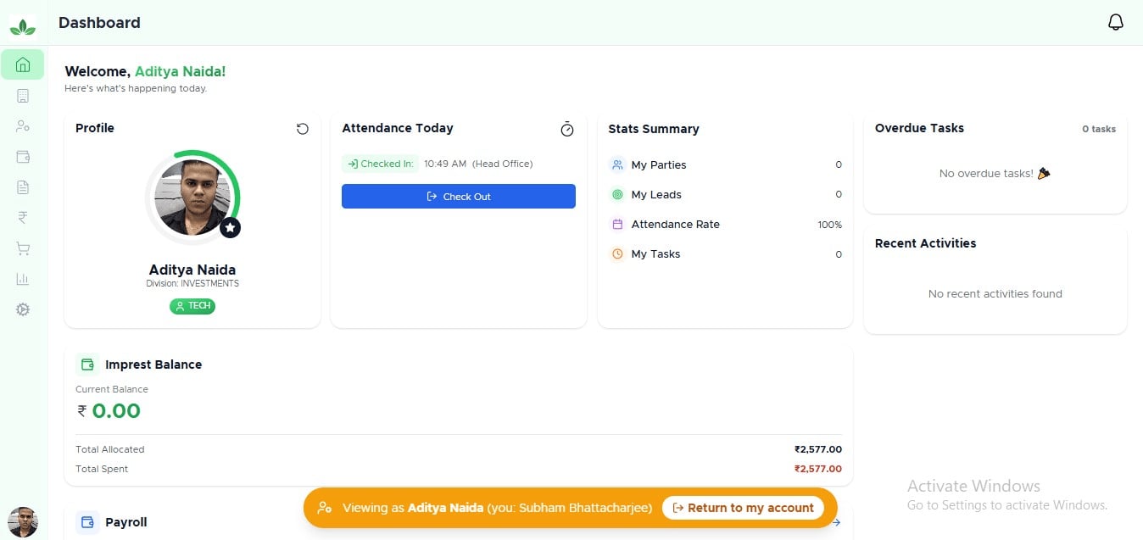Viewport: 1143px width, 540px height.
Task: Click the My Tasks clock icon
Action: click(x=617, y=253)
